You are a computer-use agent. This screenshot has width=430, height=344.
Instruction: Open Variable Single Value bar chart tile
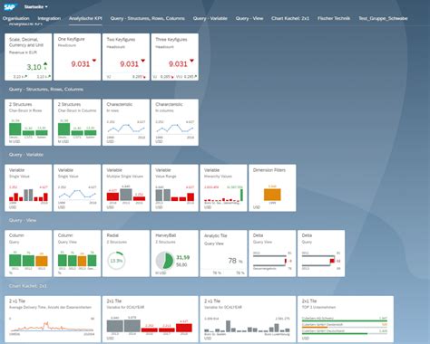tap(28, 188)
